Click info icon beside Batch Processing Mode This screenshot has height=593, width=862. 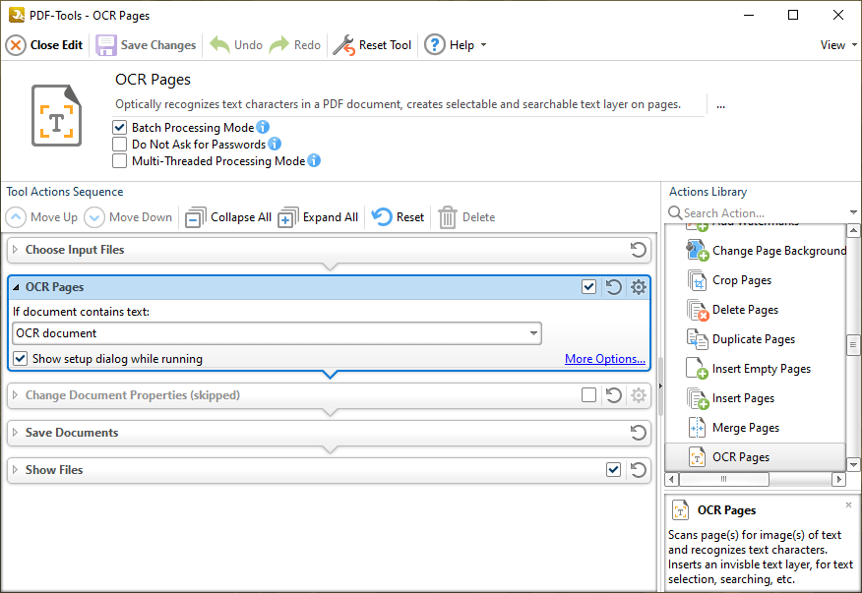click(x=263, y=128)
